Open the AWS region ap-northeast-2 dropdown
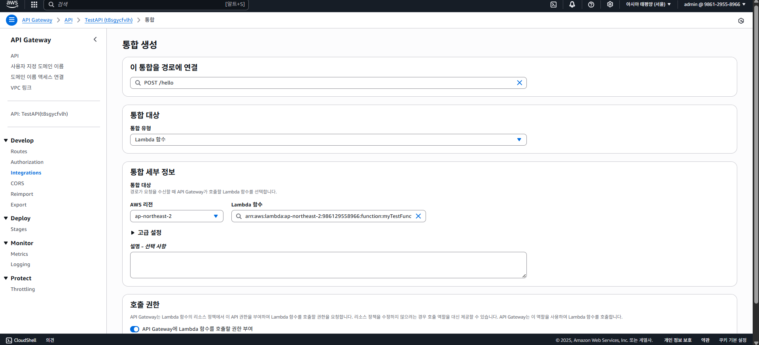 [177, 216]
